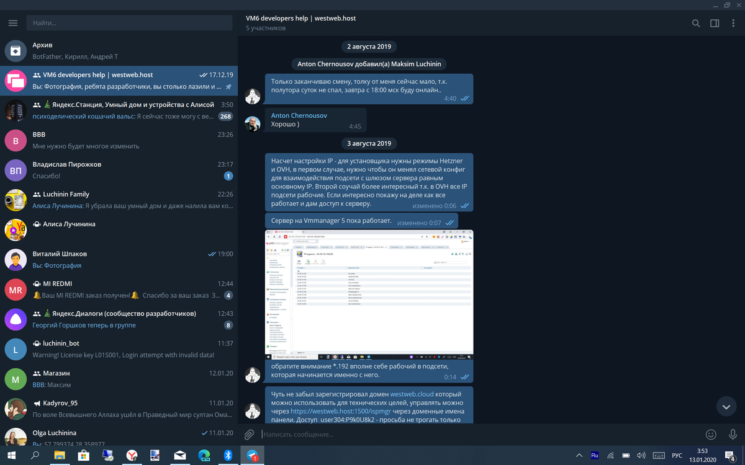Click Telegram icon in taskbar
Image resolution: width=745 pixels, height=465 pixels.
coord(252,456)
